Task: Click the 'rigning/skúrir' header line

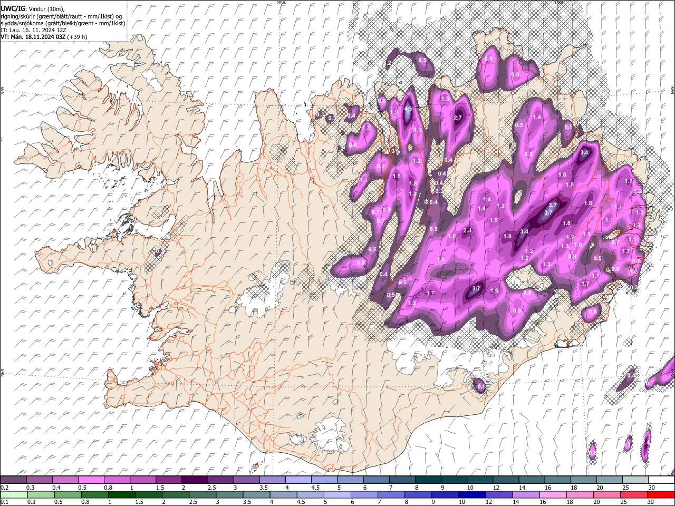Action: [62, 16]
